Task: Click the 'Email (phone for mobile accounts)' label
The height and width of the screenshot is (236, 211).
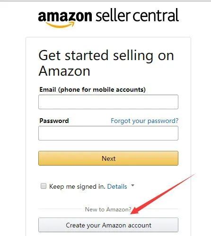Action: point(92,90)
